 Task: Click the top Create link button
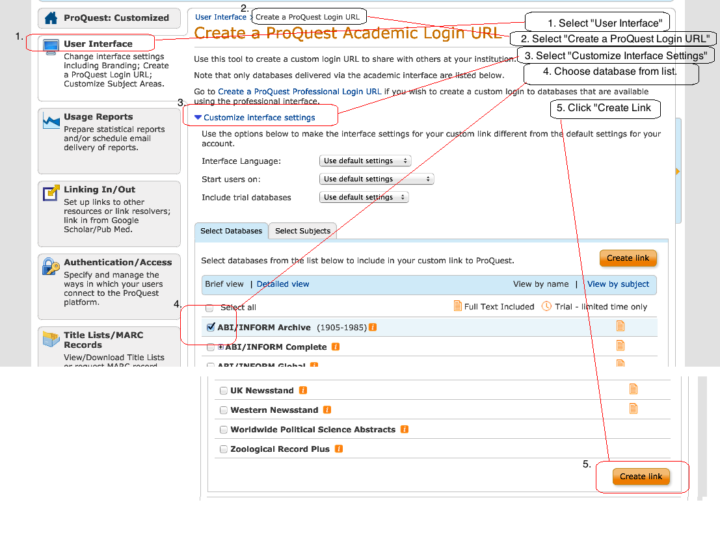tap(628, 258)
